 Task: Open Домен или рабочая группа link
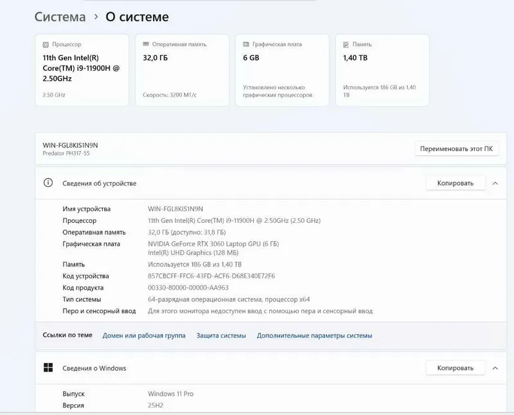tap(144, 336)
